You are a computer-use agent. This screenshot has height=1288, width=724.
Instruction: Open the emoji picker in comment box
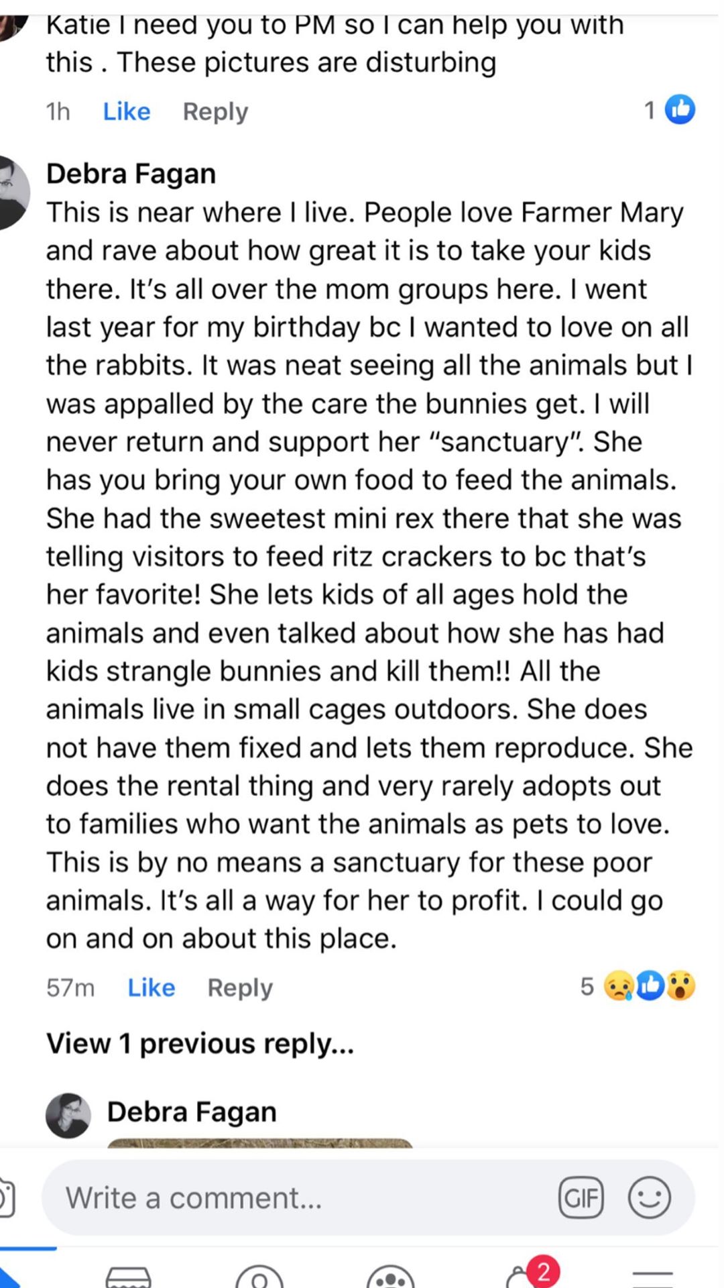tap(649, 1198)
